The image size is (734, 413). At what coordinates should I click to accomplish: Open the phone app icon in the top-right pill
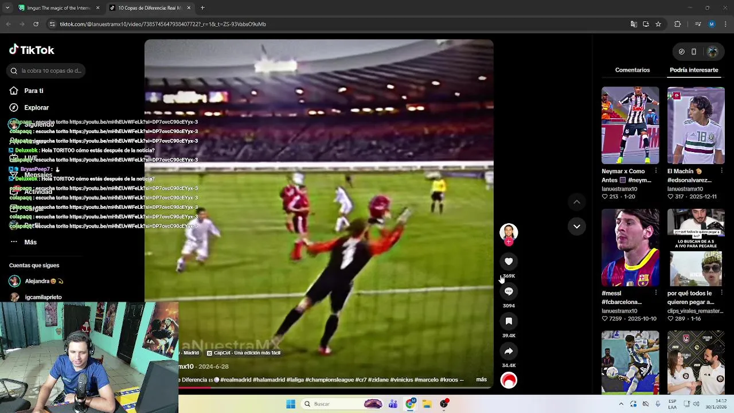[x=694, y=52]
